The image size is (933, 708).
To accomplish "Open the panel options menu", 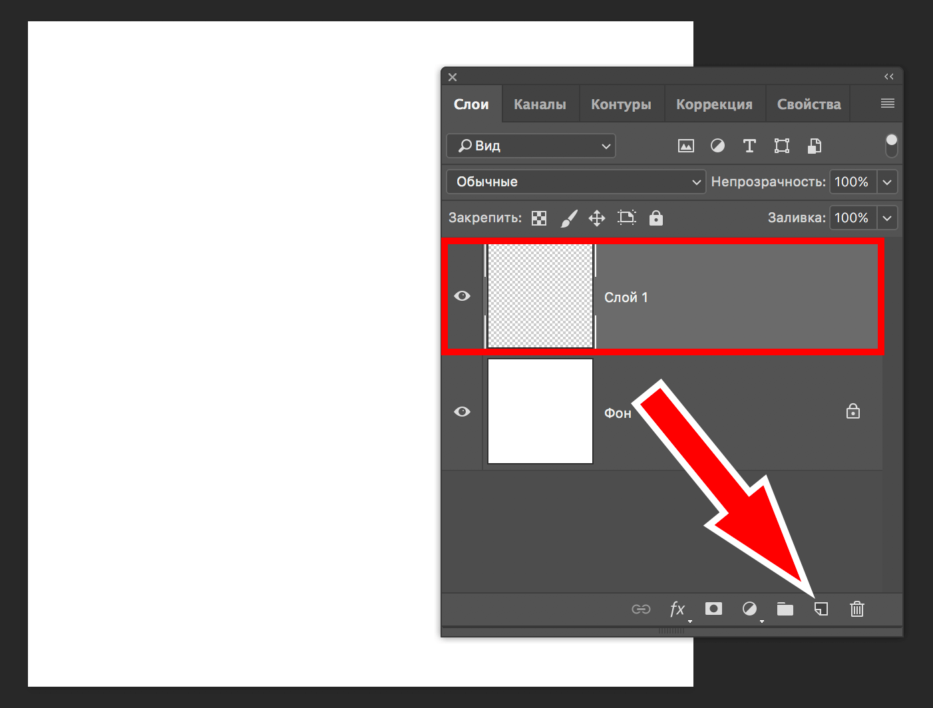I will tap(887, 103).
